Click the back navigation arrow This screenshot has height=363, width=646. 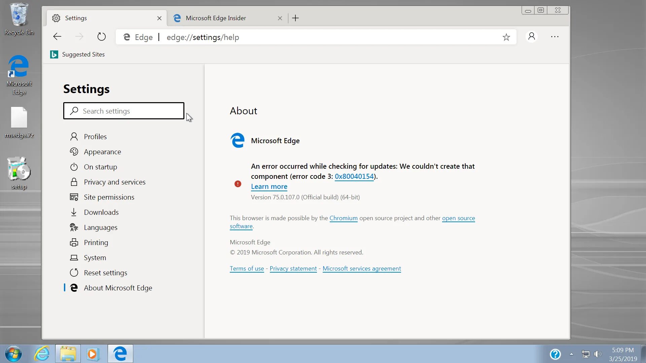(57, 37)
